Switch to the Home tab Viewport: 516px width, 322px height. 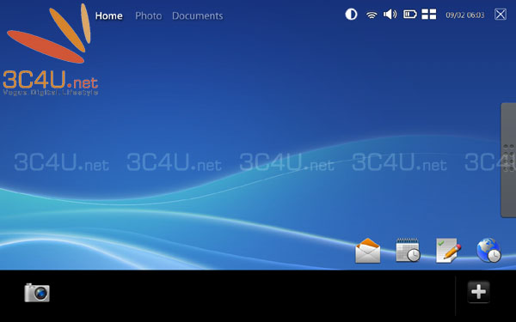[109, 15]
